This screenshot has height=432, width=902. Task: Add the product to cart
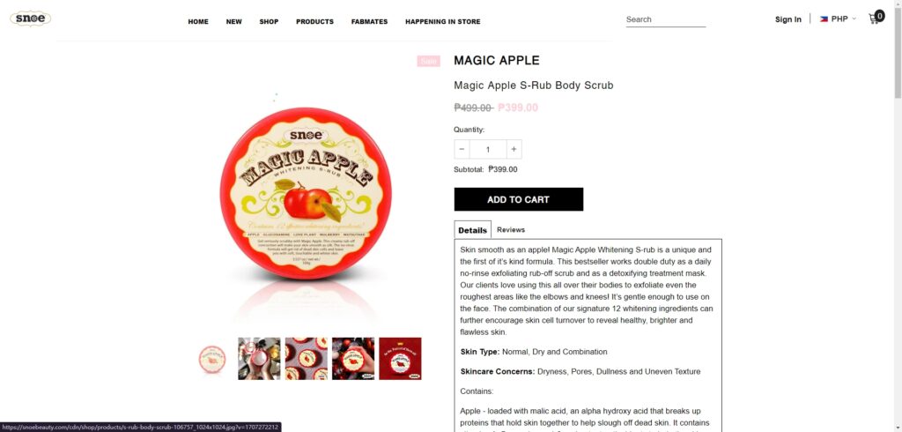point(518,199)
